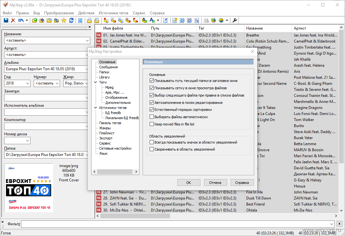Open the Сервис menu
Screen dimensions: 345x236
139,13
